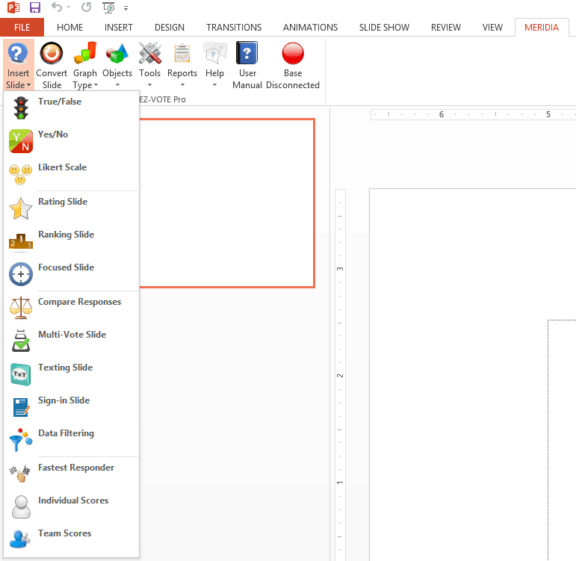This screenshot has width=576, height=561.
Task: Open the FILE tab
Action: coord(22,28)
